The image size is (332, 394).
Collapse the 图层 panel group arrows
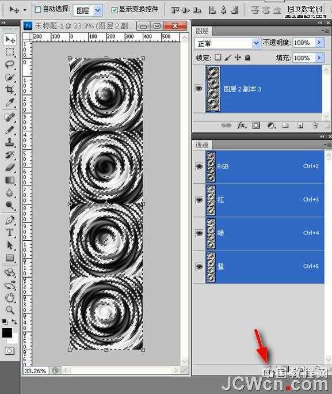[320, 22]
